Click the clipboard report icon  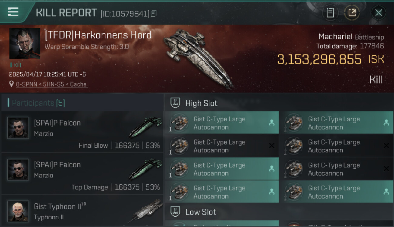(330, 13)
